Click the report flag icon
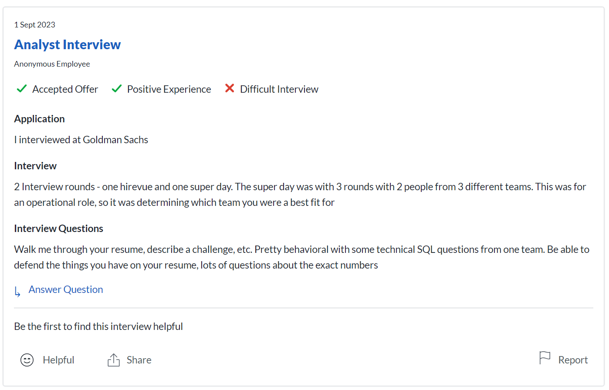The image size is (609, 390). tap(545, 358)
